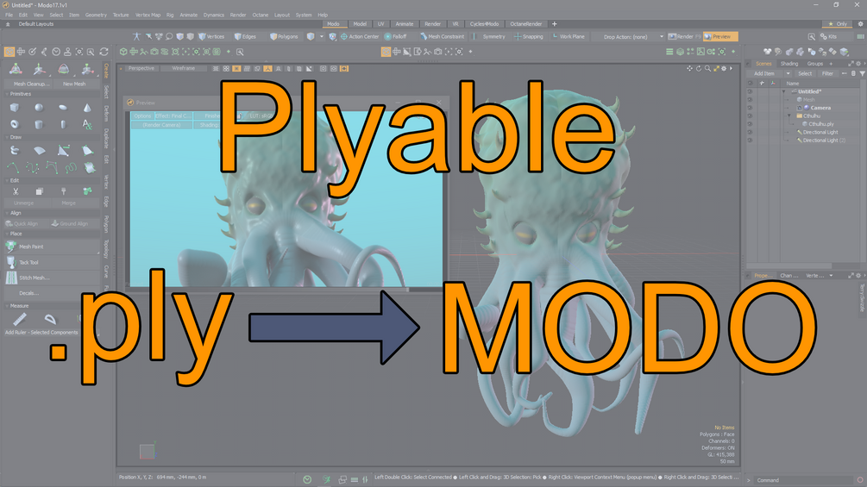Click the Command input field

click(x=803, y=480)
